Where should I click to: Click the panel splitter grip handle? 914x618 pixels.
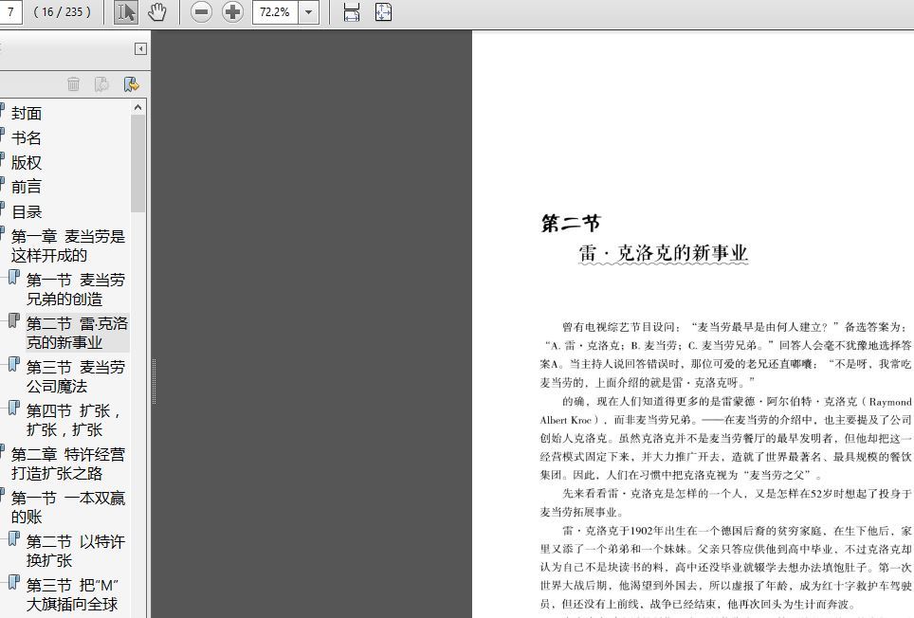[x=154, y=382]
